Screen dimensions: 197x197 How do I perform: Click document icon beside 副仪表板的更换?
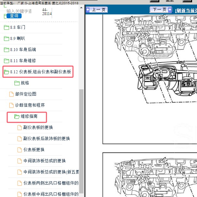coord(20,128)
